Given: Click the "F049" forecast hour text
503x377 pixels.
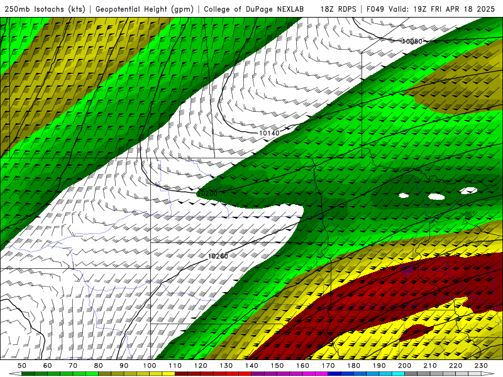Looking at the screenshot, I should pos(375,9).
